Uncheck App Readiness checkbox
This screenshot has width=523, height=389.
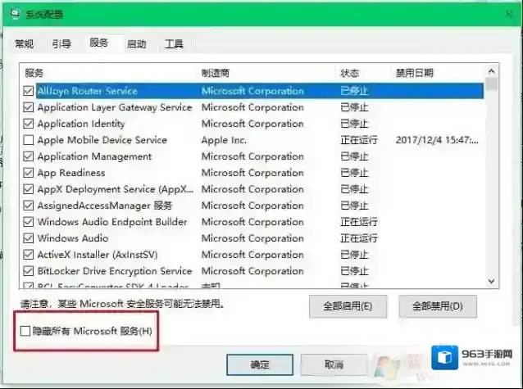pyautogui.click(x=29, y=173)
